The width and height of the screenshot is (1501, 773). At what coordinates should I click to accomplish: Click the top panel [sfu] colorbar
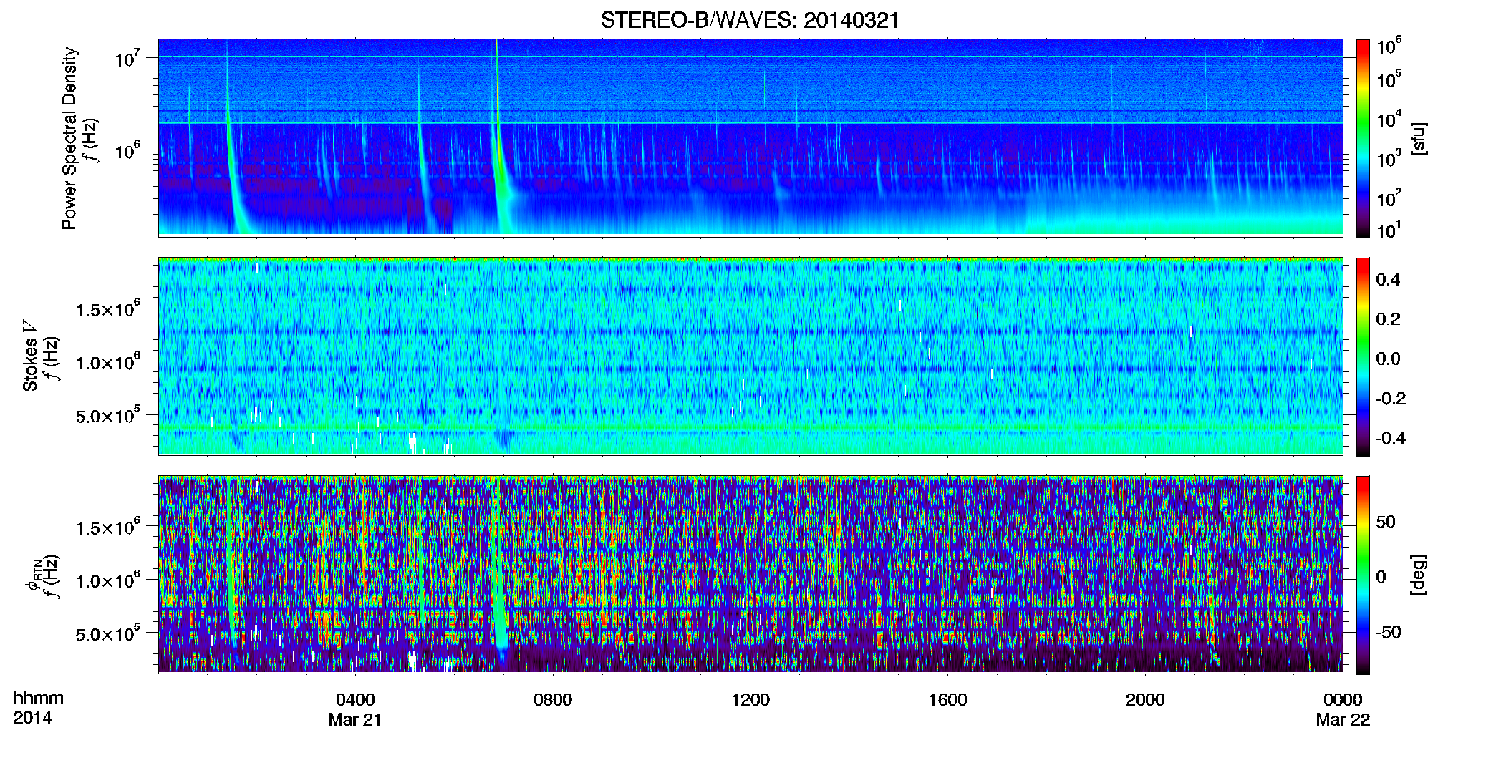(x=1363, y=138)
